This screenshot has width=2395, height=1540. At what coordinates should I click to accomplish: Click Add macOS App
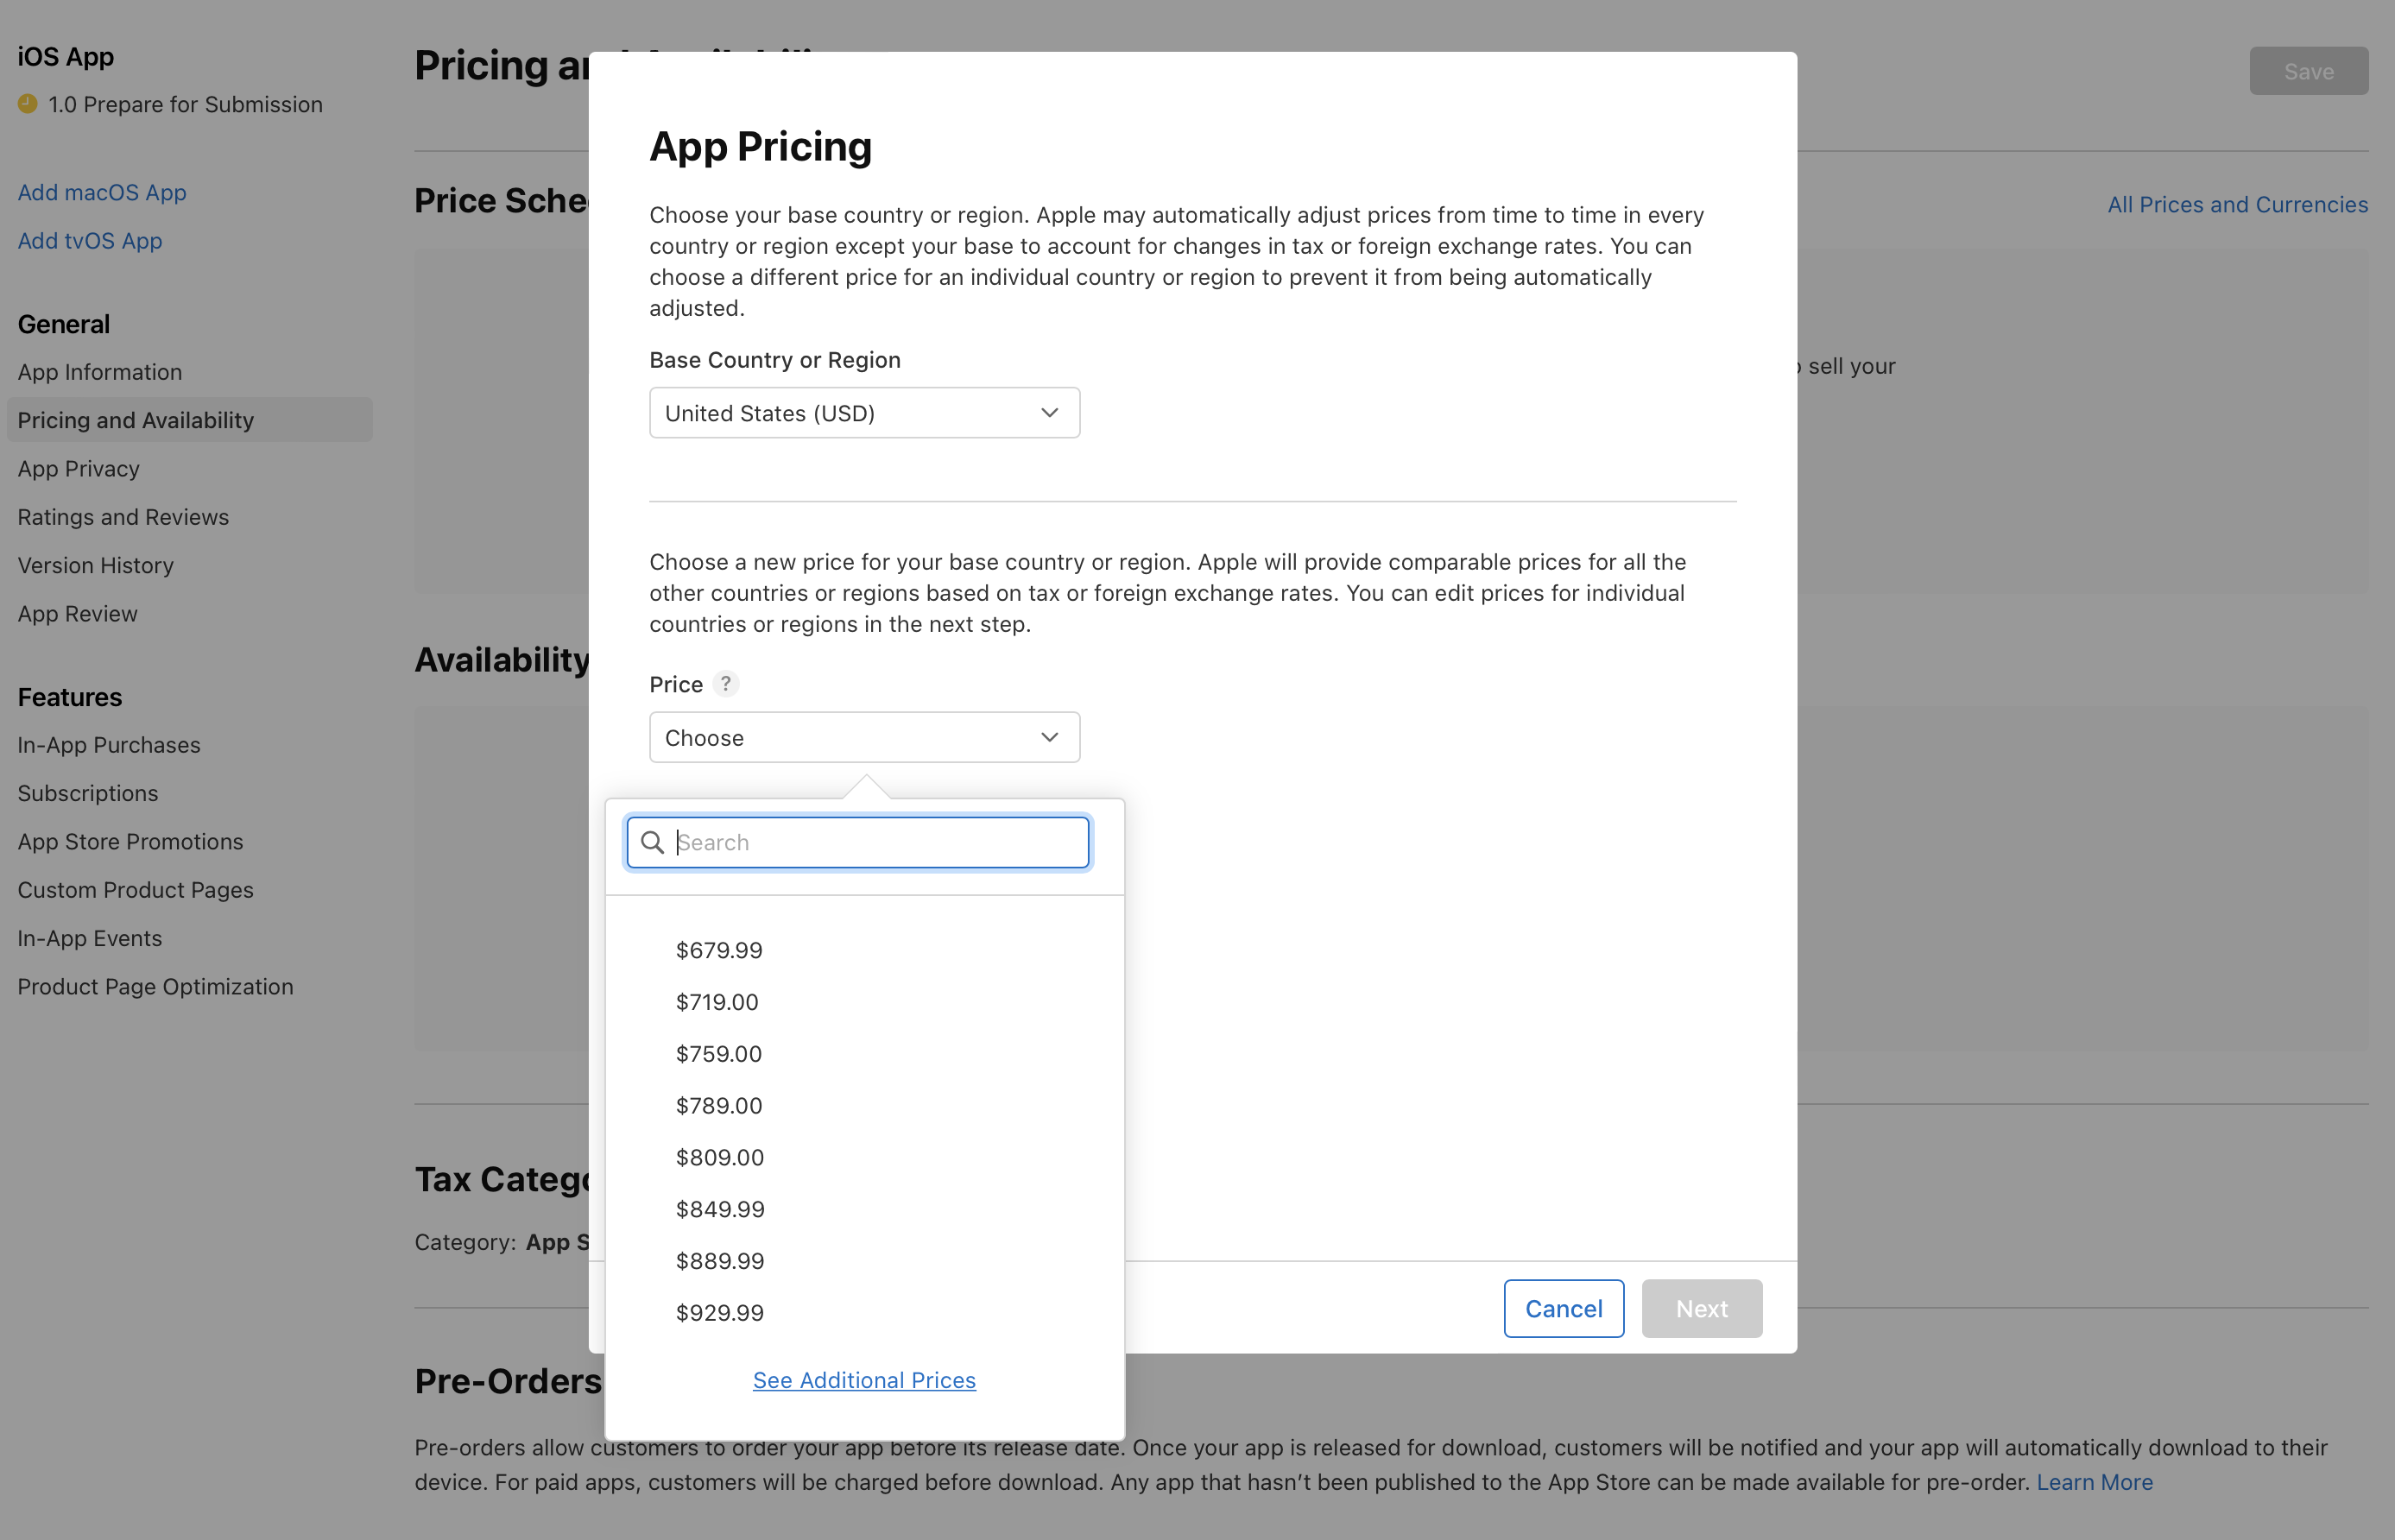click(x=102, y=192)
